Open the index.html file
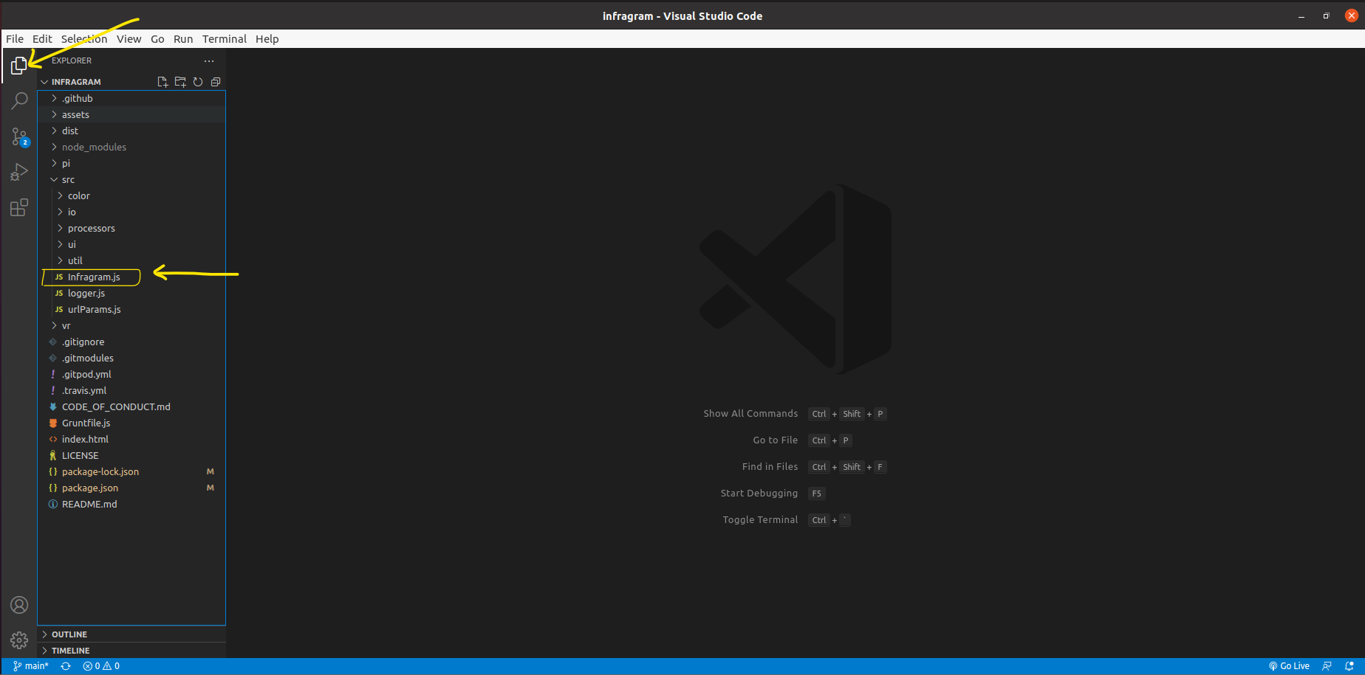 pyautogui.click(x=131, y=440)
